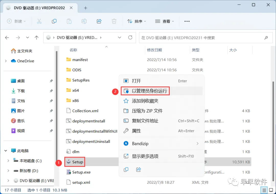Refresh the current folder view

pos(130,38)
